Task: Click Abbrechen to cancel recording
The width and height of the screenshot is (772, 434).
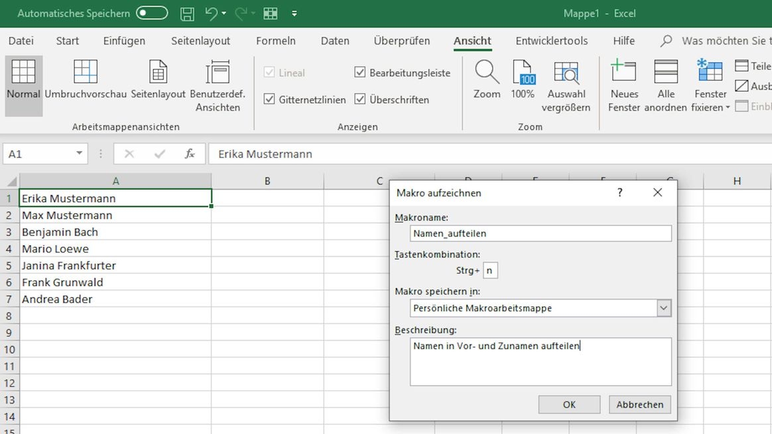Action: (x=639, y=404)
